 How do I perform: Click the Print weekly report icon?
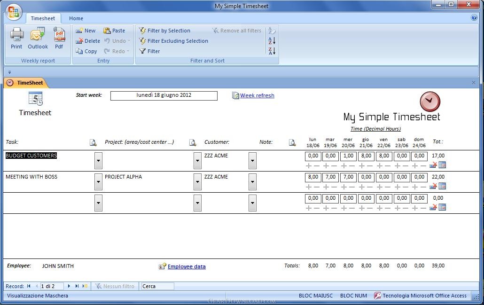click(x=16, y=38)
